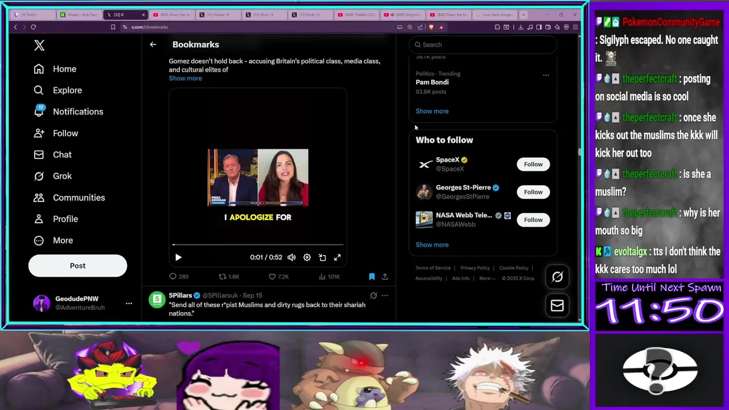Open the Cookie Policy link
Screen dimensions: 729x410
[x=514, y=268]
